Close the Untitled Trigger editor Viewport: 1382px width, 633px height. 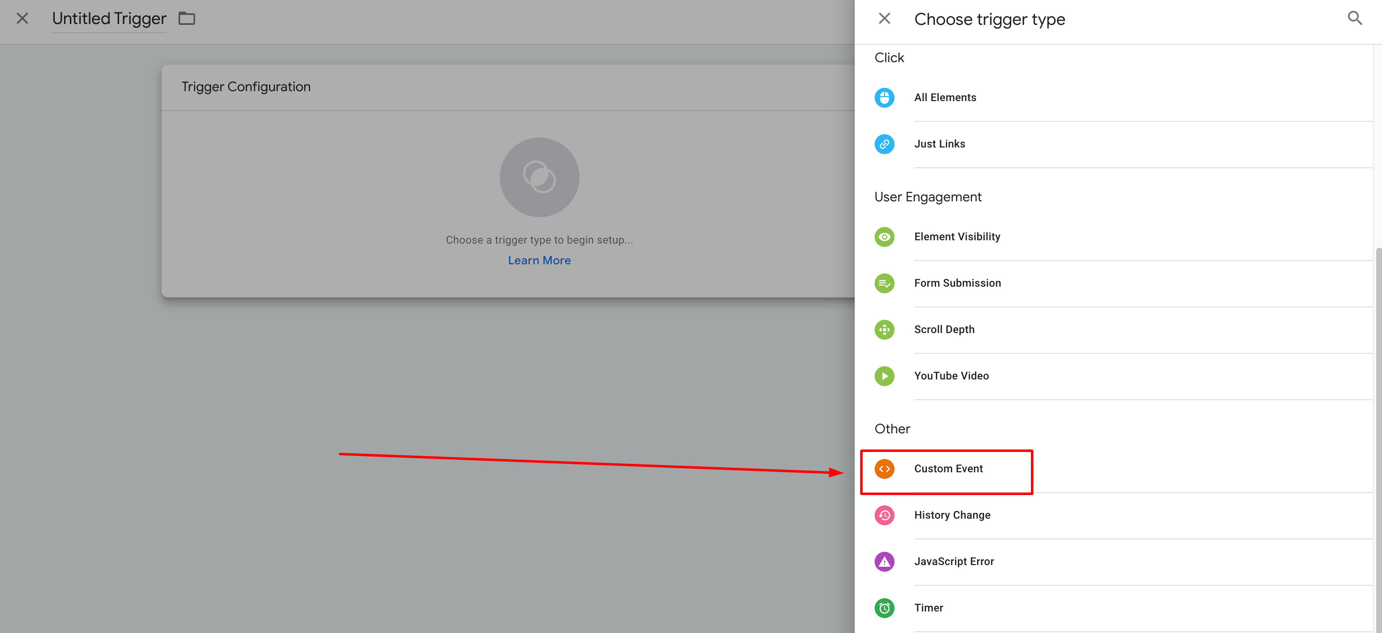coord(22,19)
